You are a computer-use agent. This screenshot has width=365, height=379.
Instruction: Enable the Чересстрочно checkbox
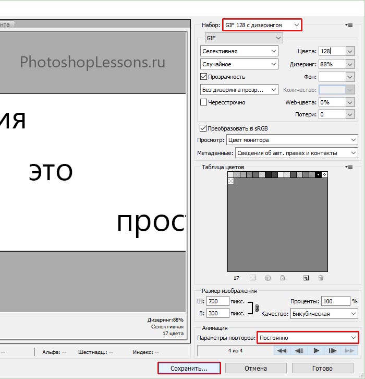click(x=203, y=102)
